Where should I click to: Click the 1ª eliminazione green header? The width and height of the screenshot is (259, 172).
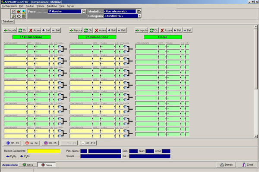(32, 37)
